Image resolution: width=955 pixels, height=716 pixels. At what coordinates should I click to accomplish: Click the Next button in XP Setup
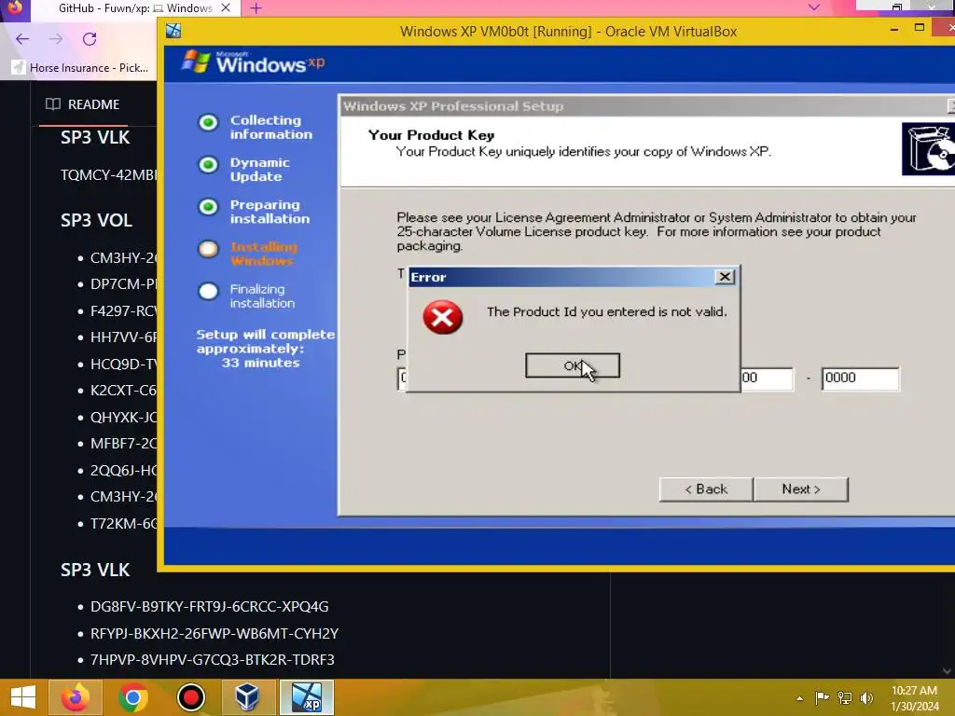tap(801, 489)
